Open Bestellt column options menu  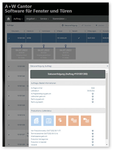[x=85, y=31]
